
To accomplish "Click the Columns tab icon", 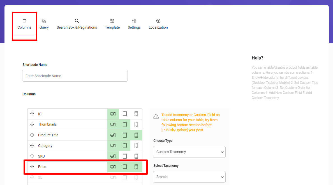I will (24, 20).
